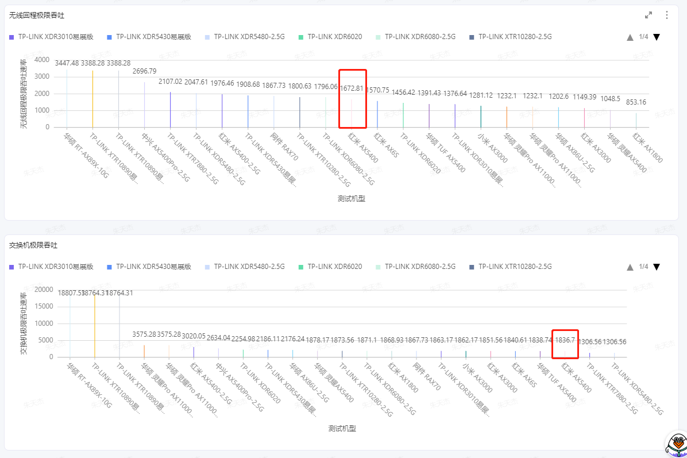687x458 pixels.
Task: Click the 1800.63 value label
Action: (x=300, y=86)
